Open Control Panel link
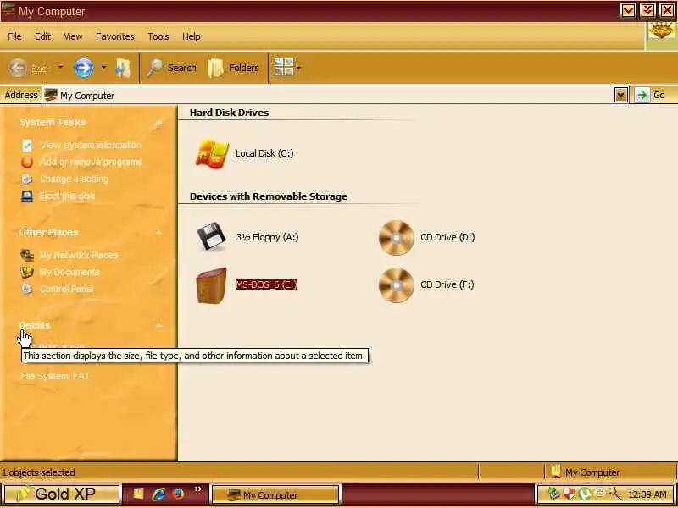 click(67, 289)
